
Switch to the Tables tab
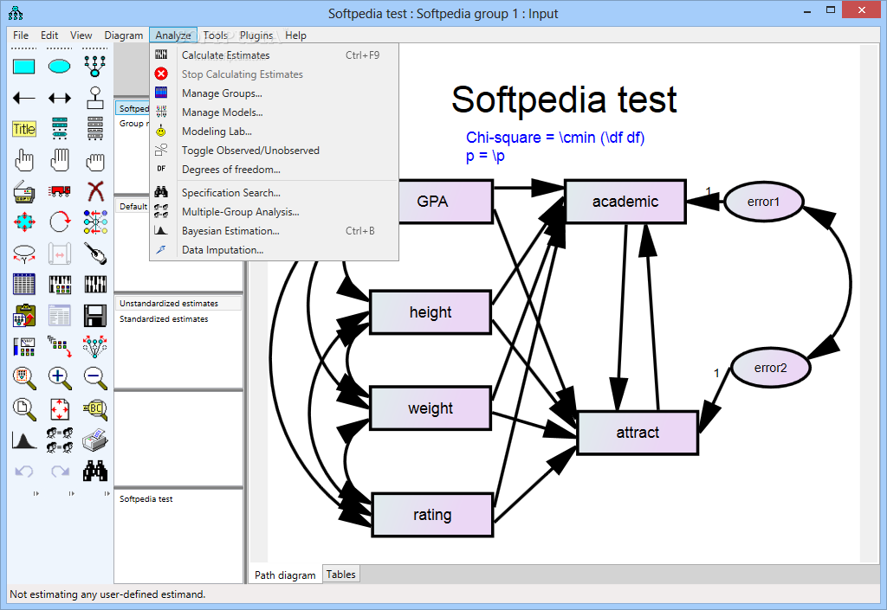coord(341,575)
